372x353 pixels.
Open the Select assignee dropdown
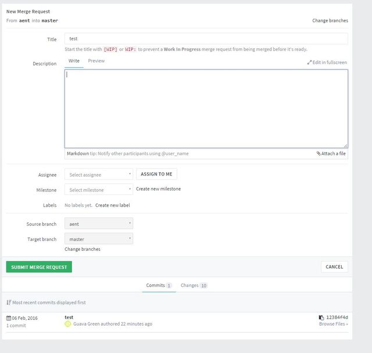[99, 175]
